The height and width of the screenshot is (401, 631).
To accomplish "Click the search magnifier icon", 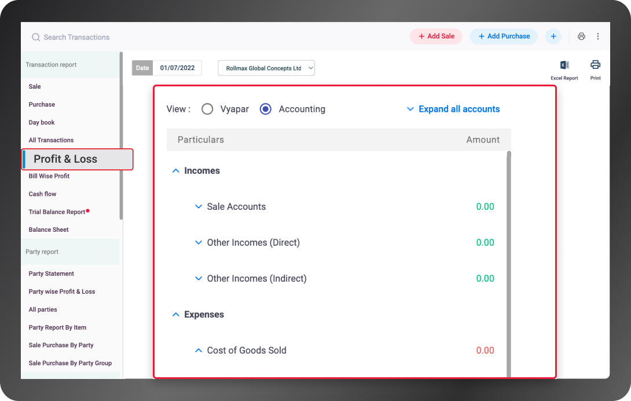I will tap(36, 37).
